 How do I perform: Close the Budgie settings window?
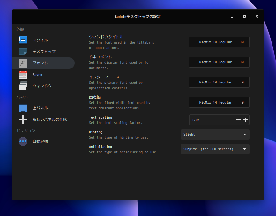tap(257, 16)
